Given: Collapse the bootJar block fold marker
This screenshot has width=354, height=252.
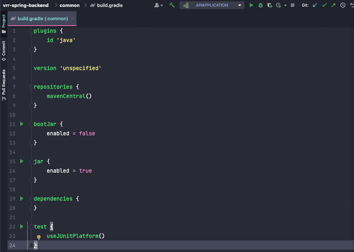Looking at the screenshot, I should point(31,124).
